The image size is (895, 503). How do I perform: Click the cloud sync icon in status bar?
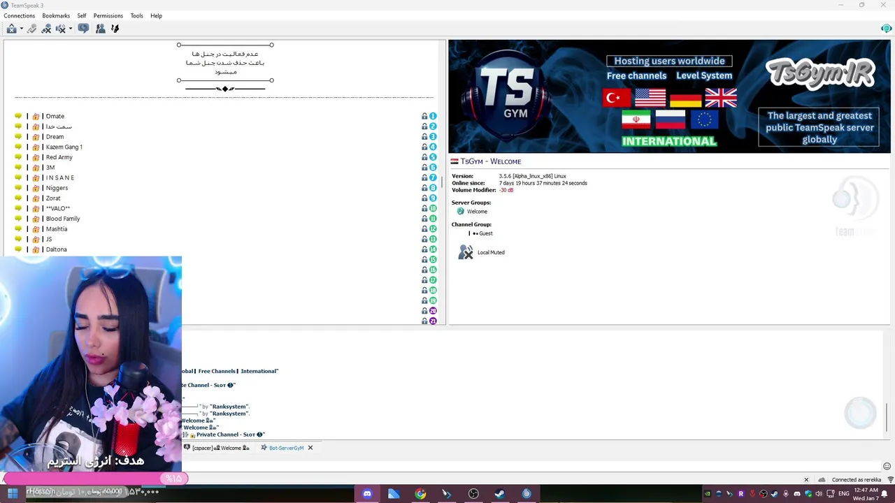[x=822, y=480]
